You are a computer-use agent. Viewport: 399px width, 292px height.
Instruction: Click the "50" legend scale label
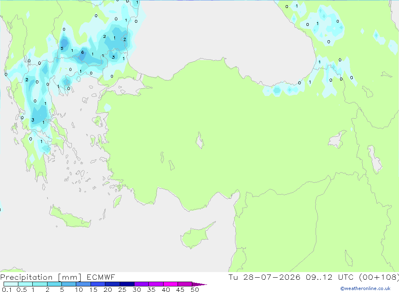pos(195,290)
